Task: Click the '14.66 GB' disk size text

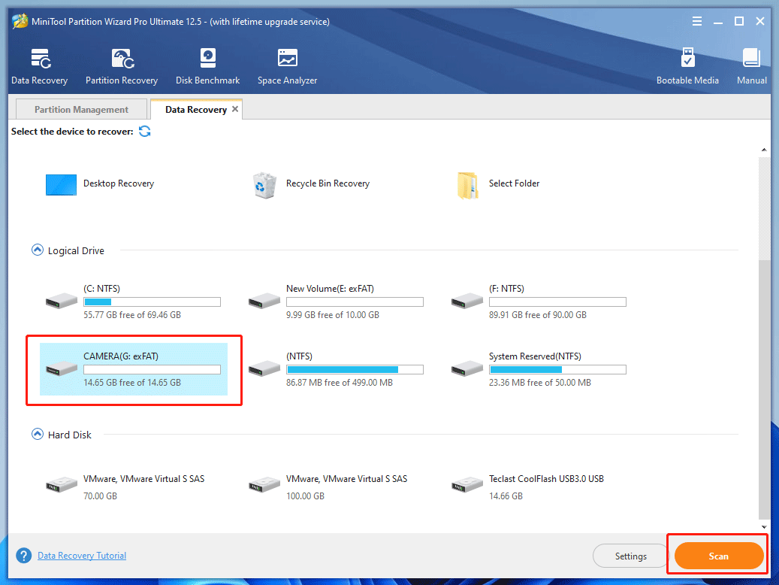Action: coord(506,496)
